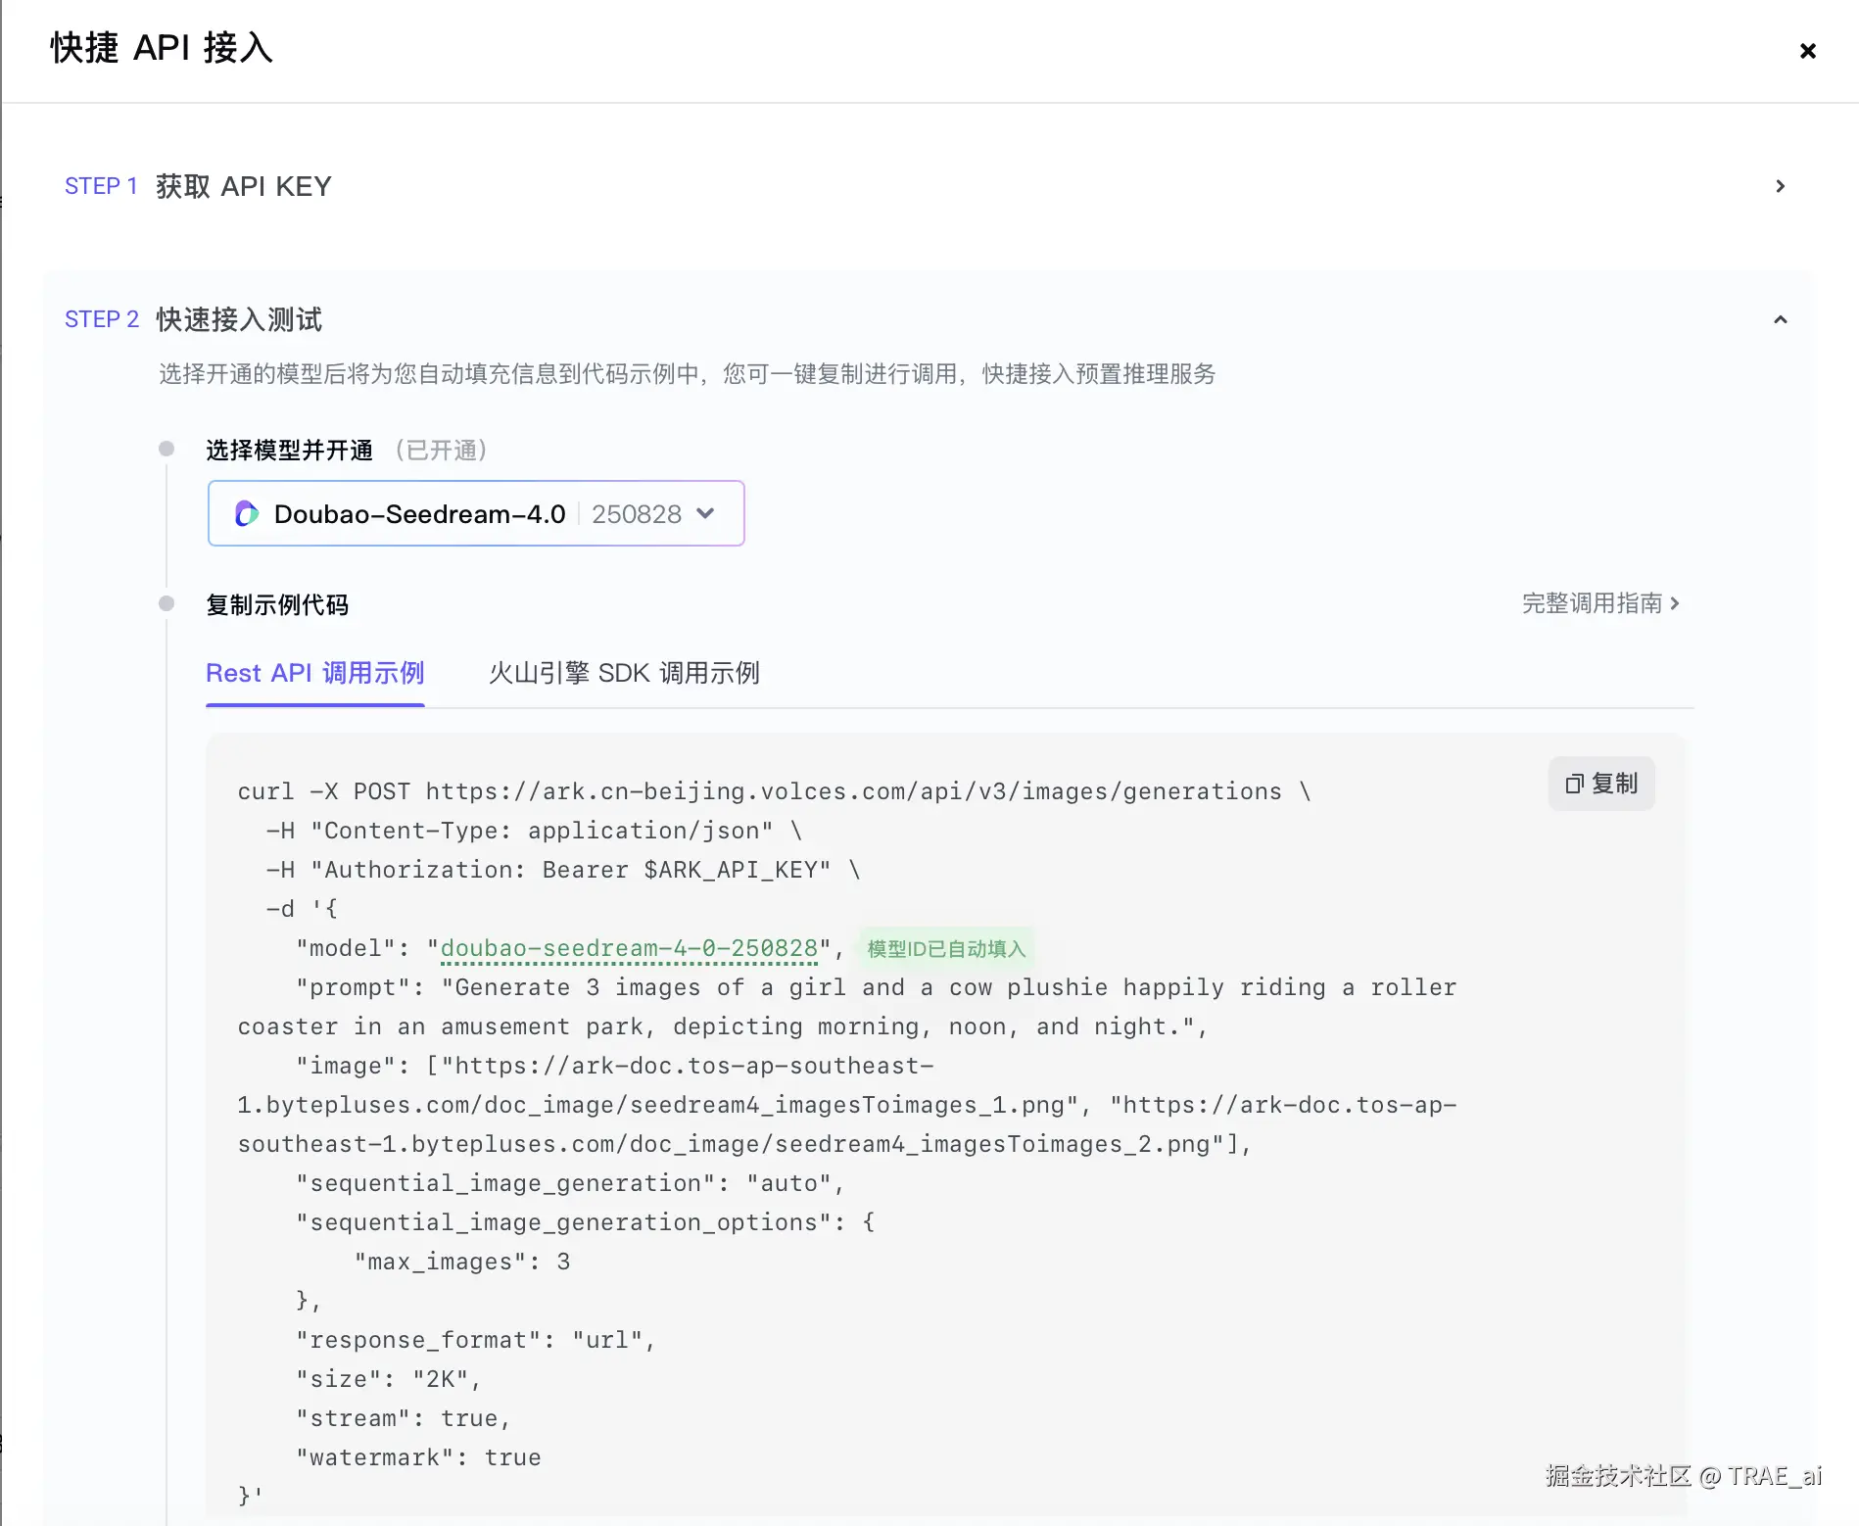Click the "response_format": "url" line
Image resolution: width=1859 pixels, height=1526 pixels.
tap(475, 1340)
